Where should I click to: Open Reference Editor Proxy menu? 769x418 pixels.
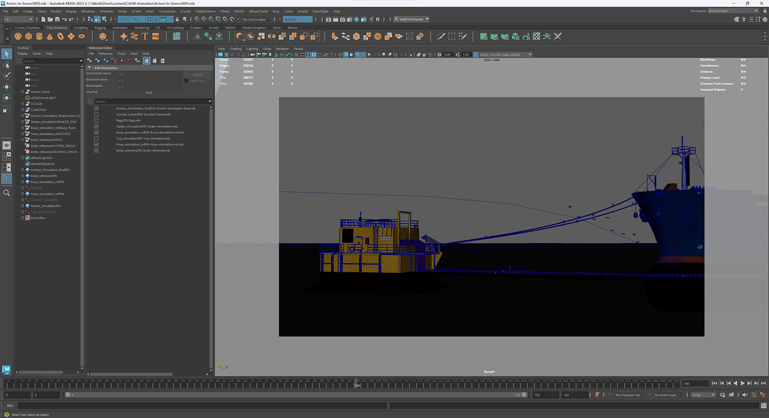[x=122, y=53]
